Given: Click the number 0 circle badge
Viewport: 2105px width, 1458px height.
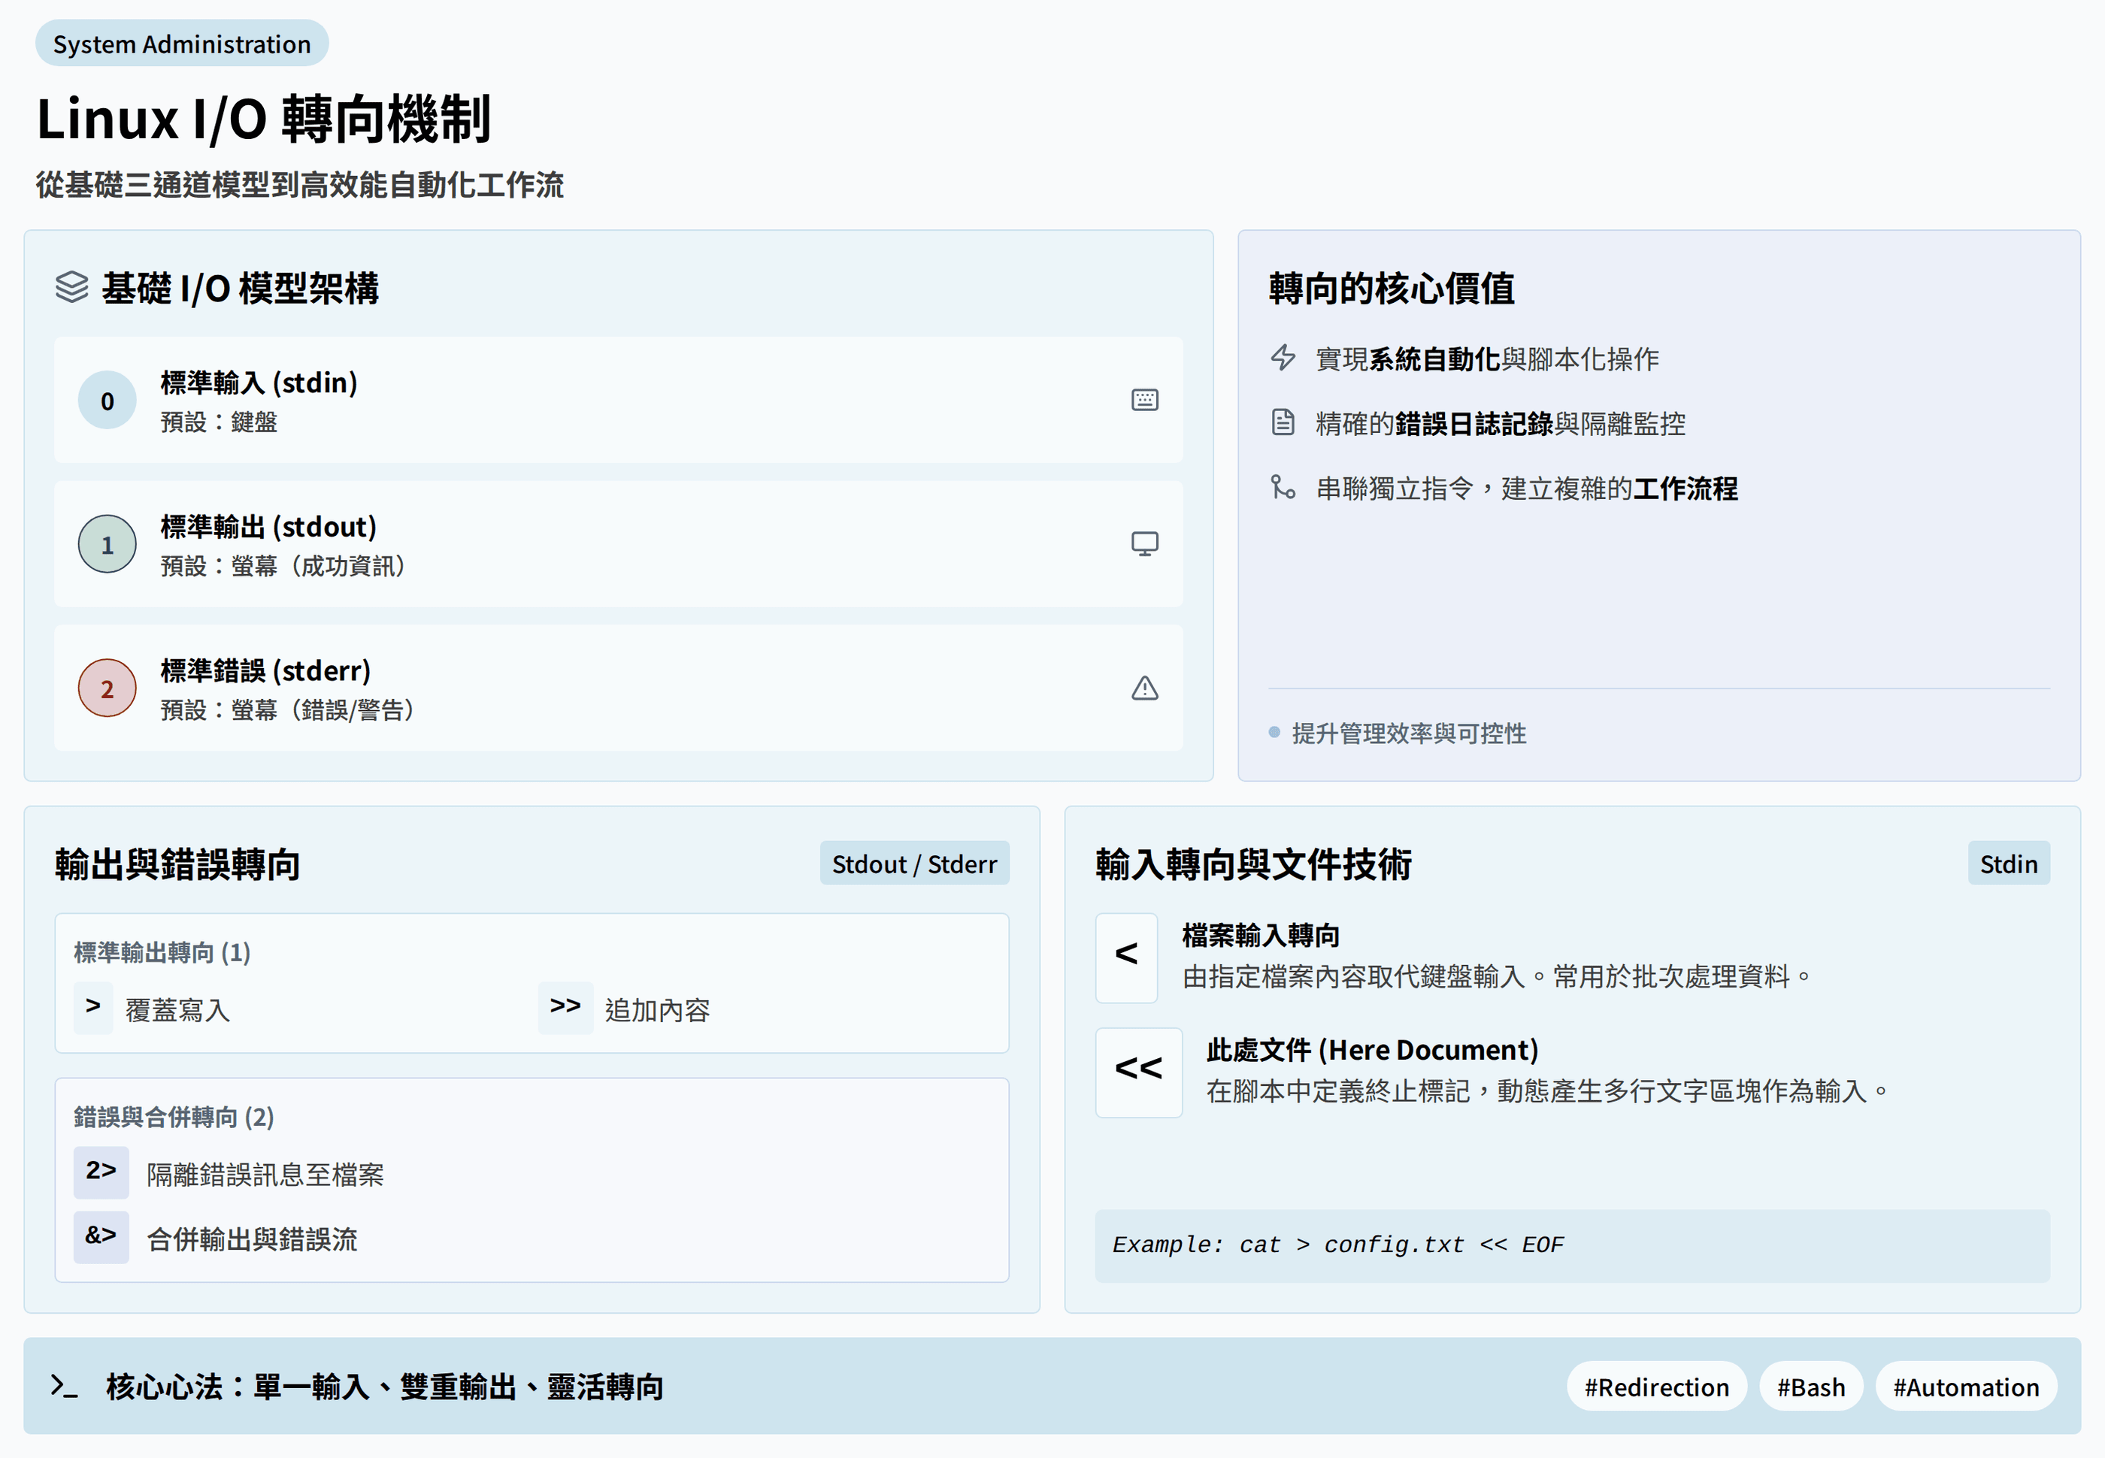Looking at the screenshot, I should click(107, 400).
